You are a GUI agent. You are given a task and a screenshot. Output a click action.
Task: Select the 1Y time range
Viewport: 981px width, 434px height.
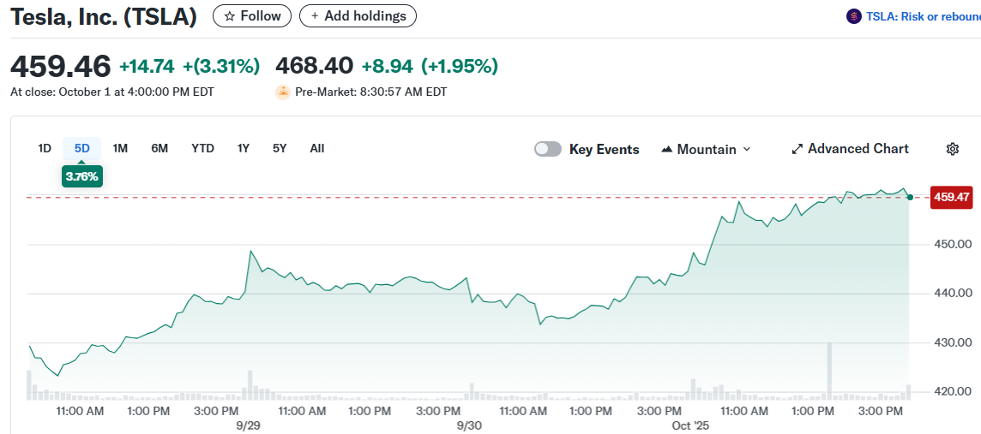coord(244,148)
